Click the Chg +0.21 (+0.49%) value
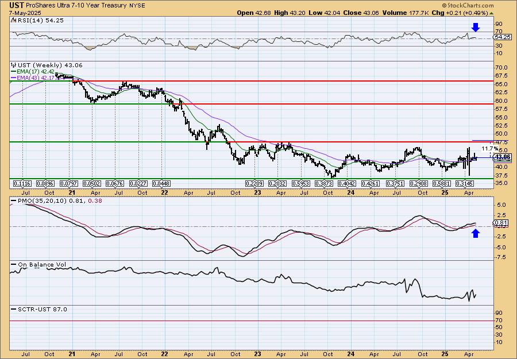This screenshot has width=517, height=359. tap(460, 13)
